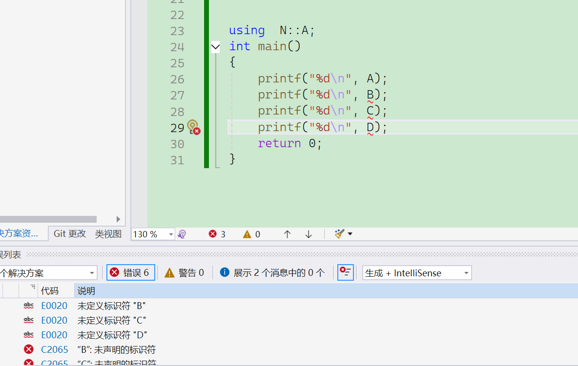Click the IntelliSense abc icon of the "B" row
This screenshot has width=578, height=366.
pos(28,306)
